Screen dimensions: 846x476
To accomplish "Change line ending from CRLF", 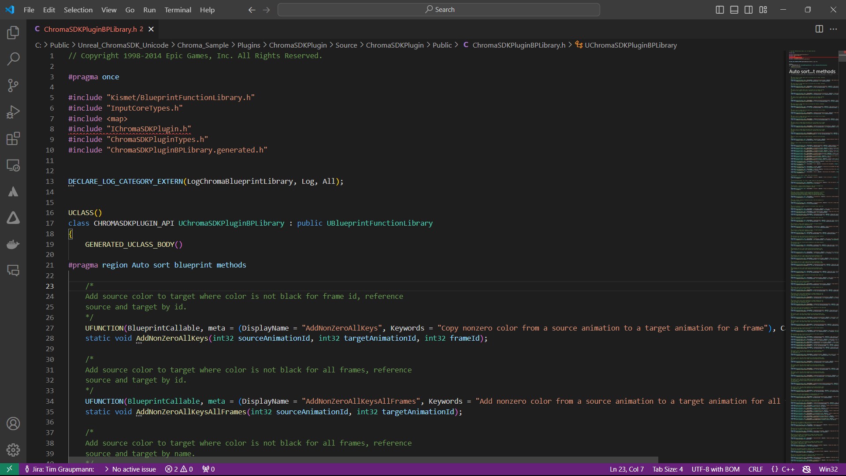I will coord(755,469).
